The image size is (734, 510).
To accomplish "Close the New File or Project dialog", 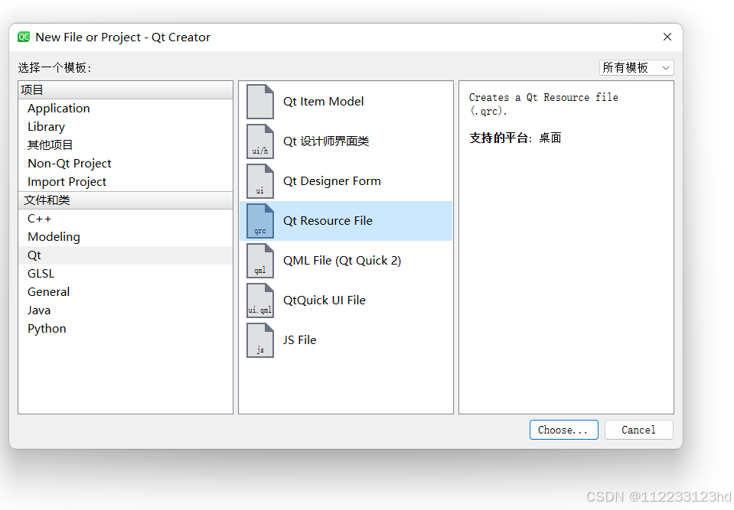I will coord(667,37).
